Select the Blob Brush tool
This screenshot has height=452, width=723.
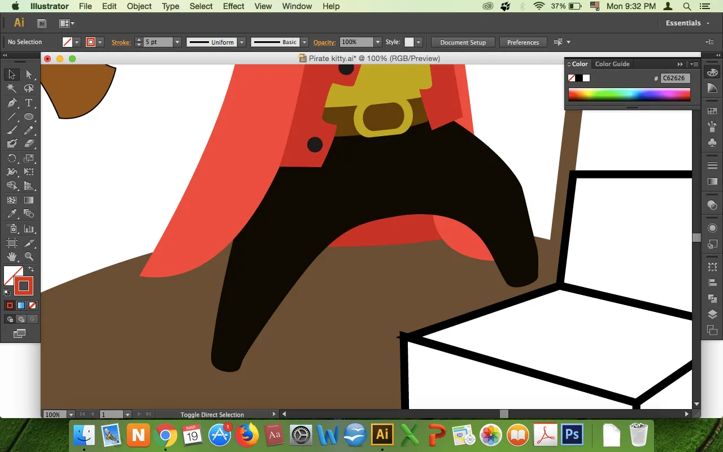[12, 144]
